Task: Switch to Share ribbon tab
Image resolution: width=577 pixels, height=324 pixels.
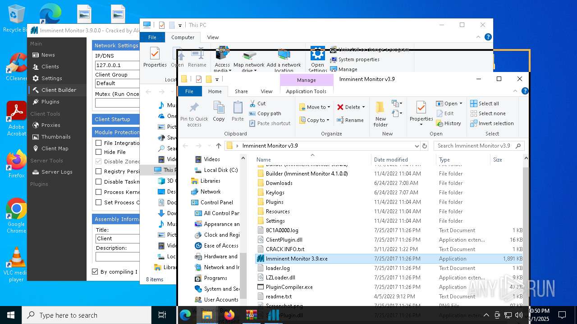Action: tap(241, 91)
